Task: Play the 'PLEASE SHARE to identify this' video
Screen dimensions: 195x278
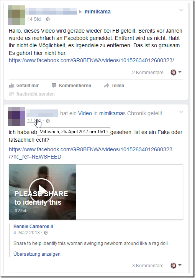Action: (41, 191)
